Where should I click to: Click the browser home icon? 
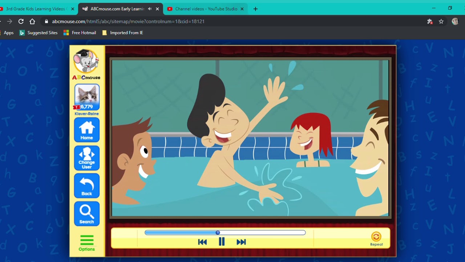[32, 21]
